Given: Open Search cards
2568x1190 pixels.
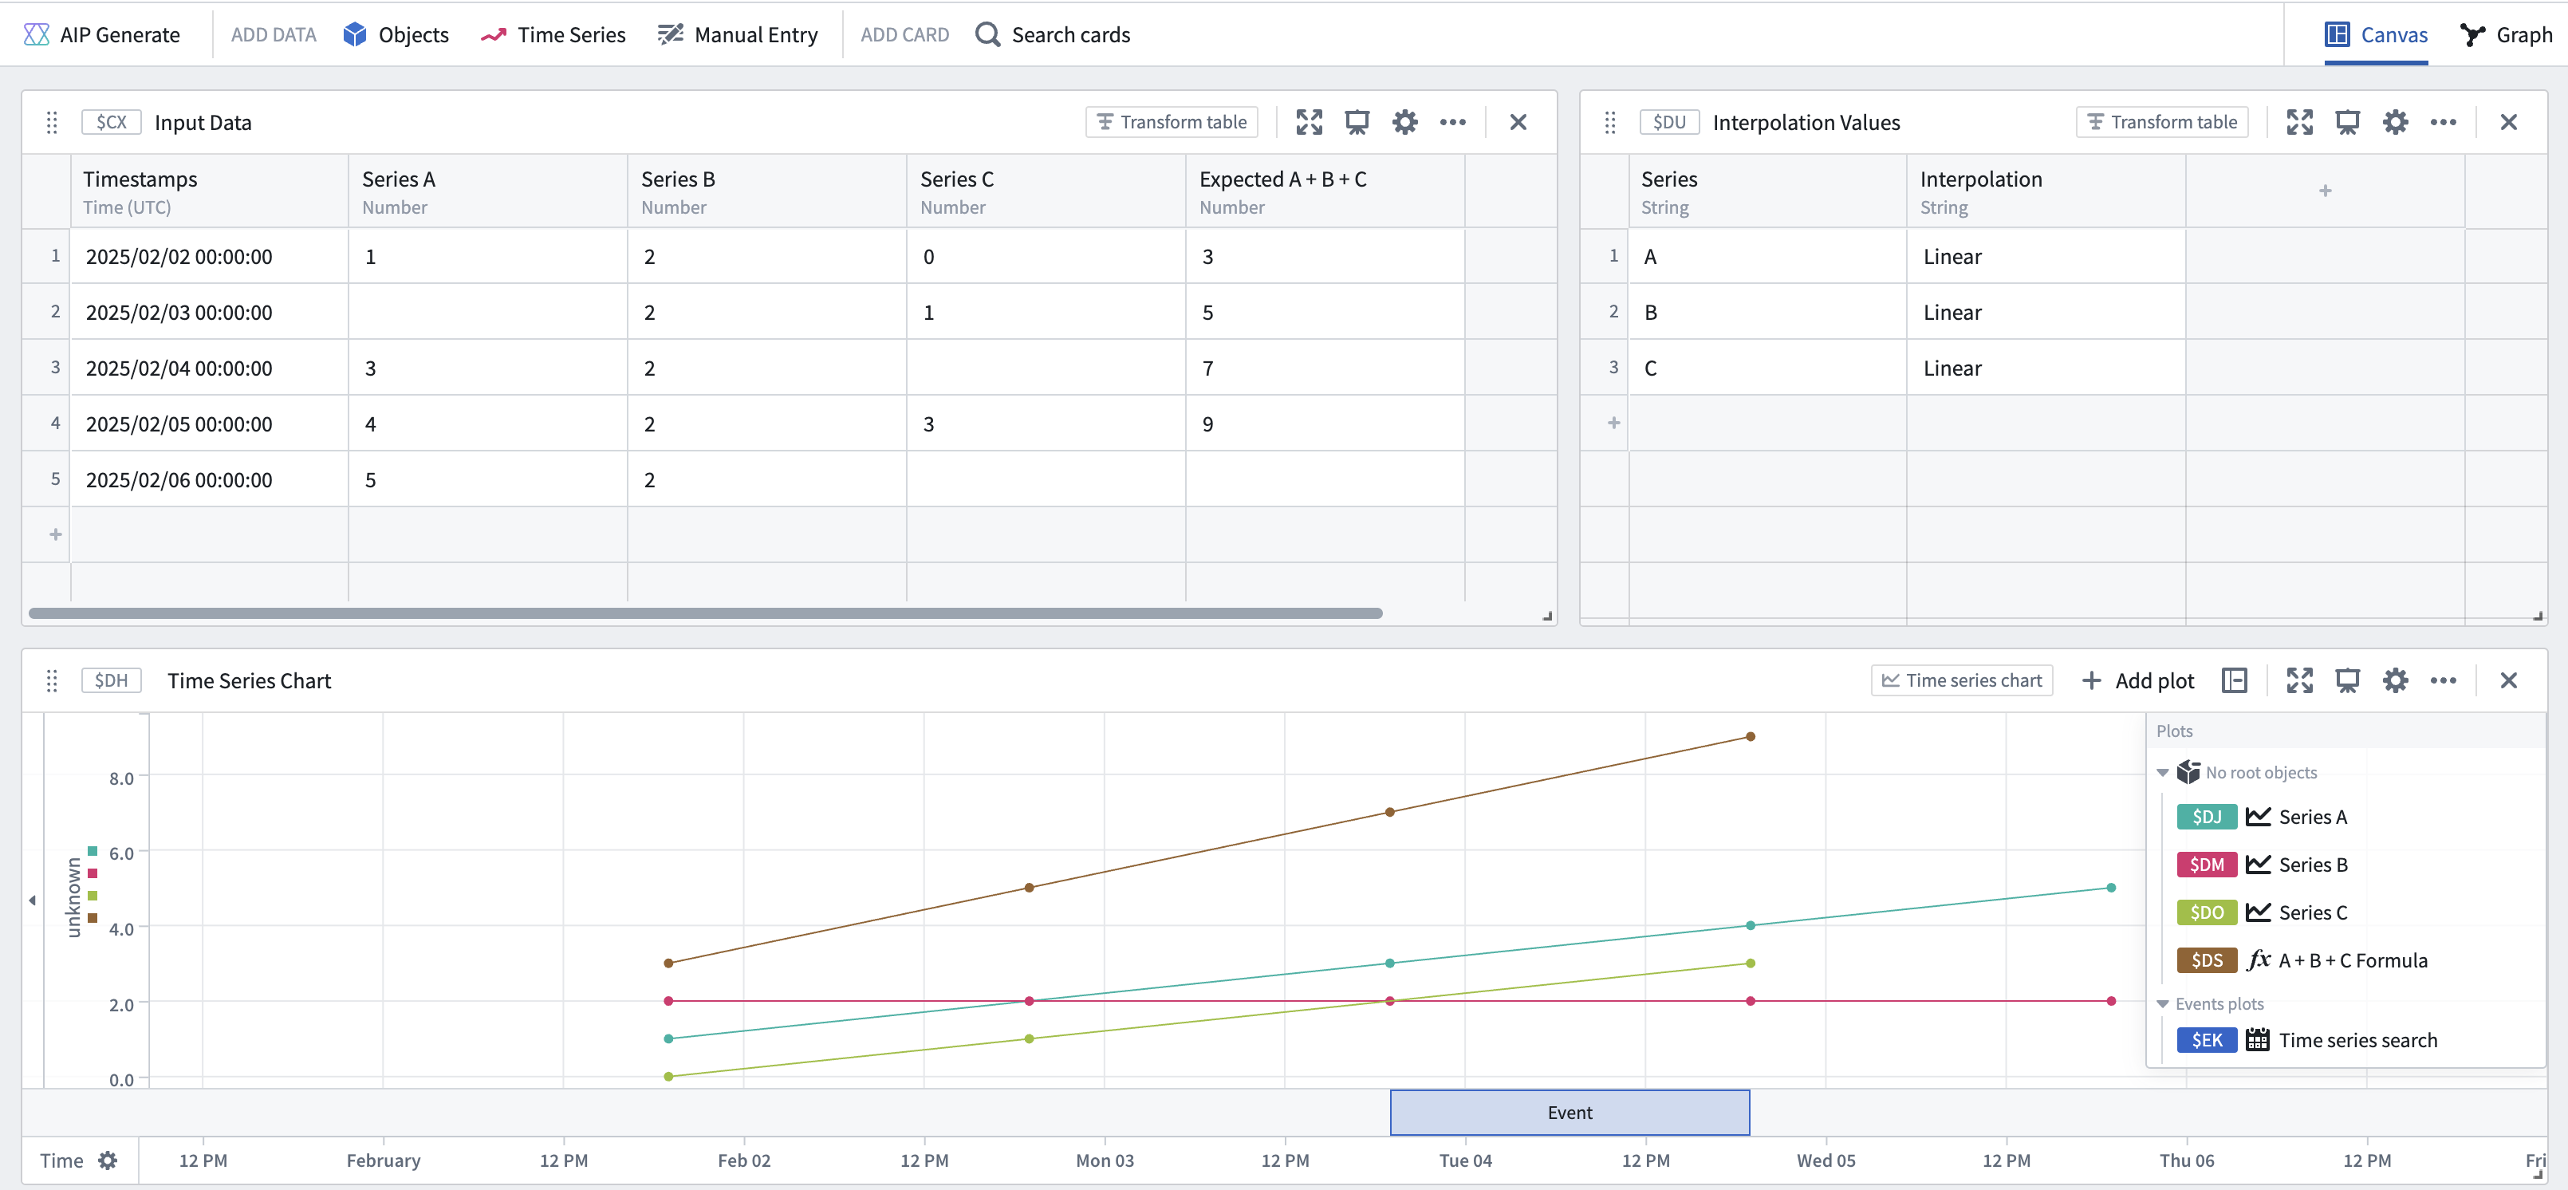Looking at the screenshot, I should click(1053, 35).
